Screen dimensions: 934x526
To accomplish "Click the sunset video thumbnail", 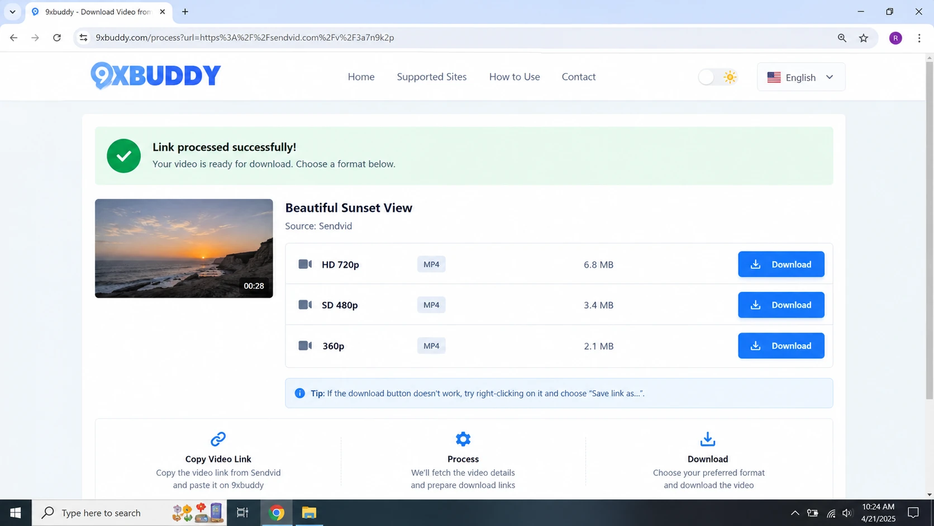I will tap(184, 248).
